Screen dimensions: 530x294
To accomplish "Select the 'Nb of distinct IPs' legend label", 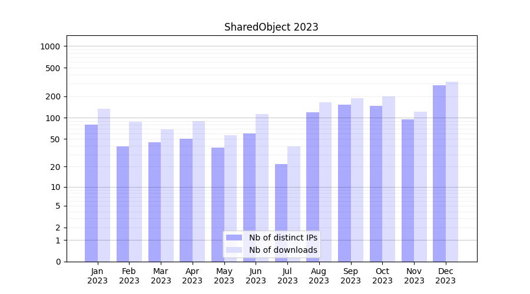I will click(x=283, y=238).
